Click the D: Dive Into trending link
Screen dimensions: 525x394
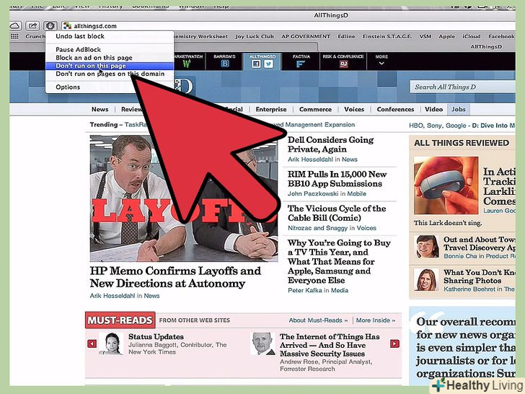493,126
